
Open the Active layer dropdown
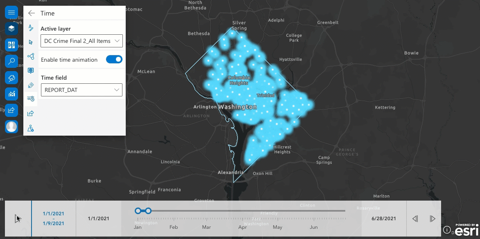pos(82,41)
